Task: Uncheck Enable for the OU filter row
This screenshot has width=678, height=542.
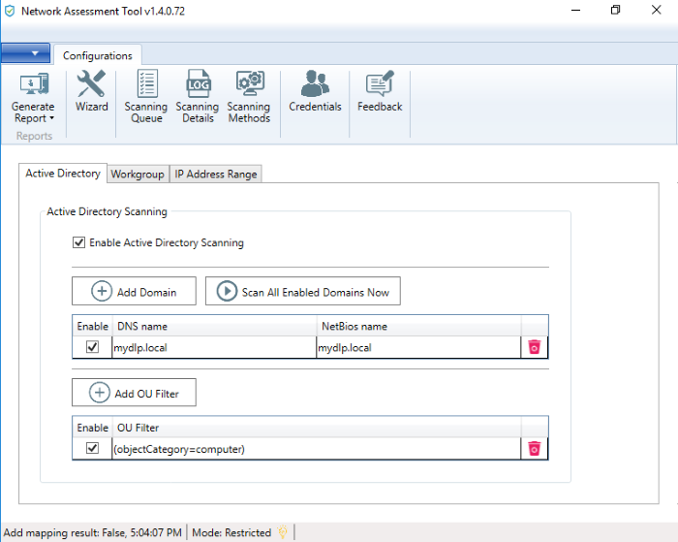Action: pyautogui.click(x=92, y=448)
